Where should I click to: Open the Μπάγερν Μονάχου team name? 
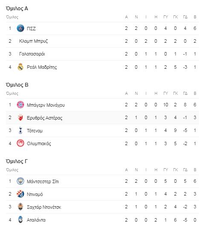pyautogui.click(x=46, y=105)
